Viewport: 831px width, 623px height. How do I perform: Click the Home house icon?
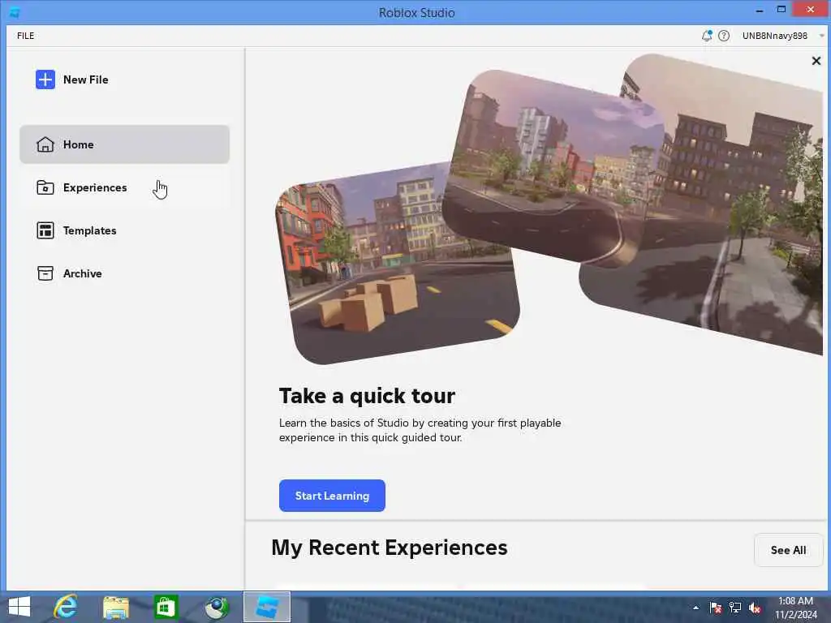click(x=45, y=144)
